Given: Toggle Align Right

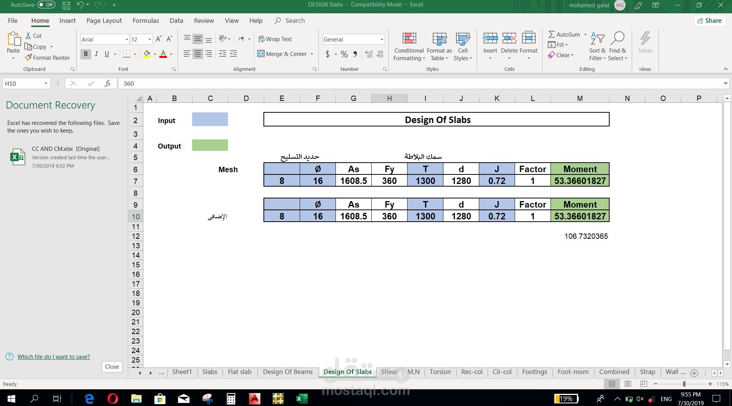Looking at the screenshot, I should (x=209, y=54).
